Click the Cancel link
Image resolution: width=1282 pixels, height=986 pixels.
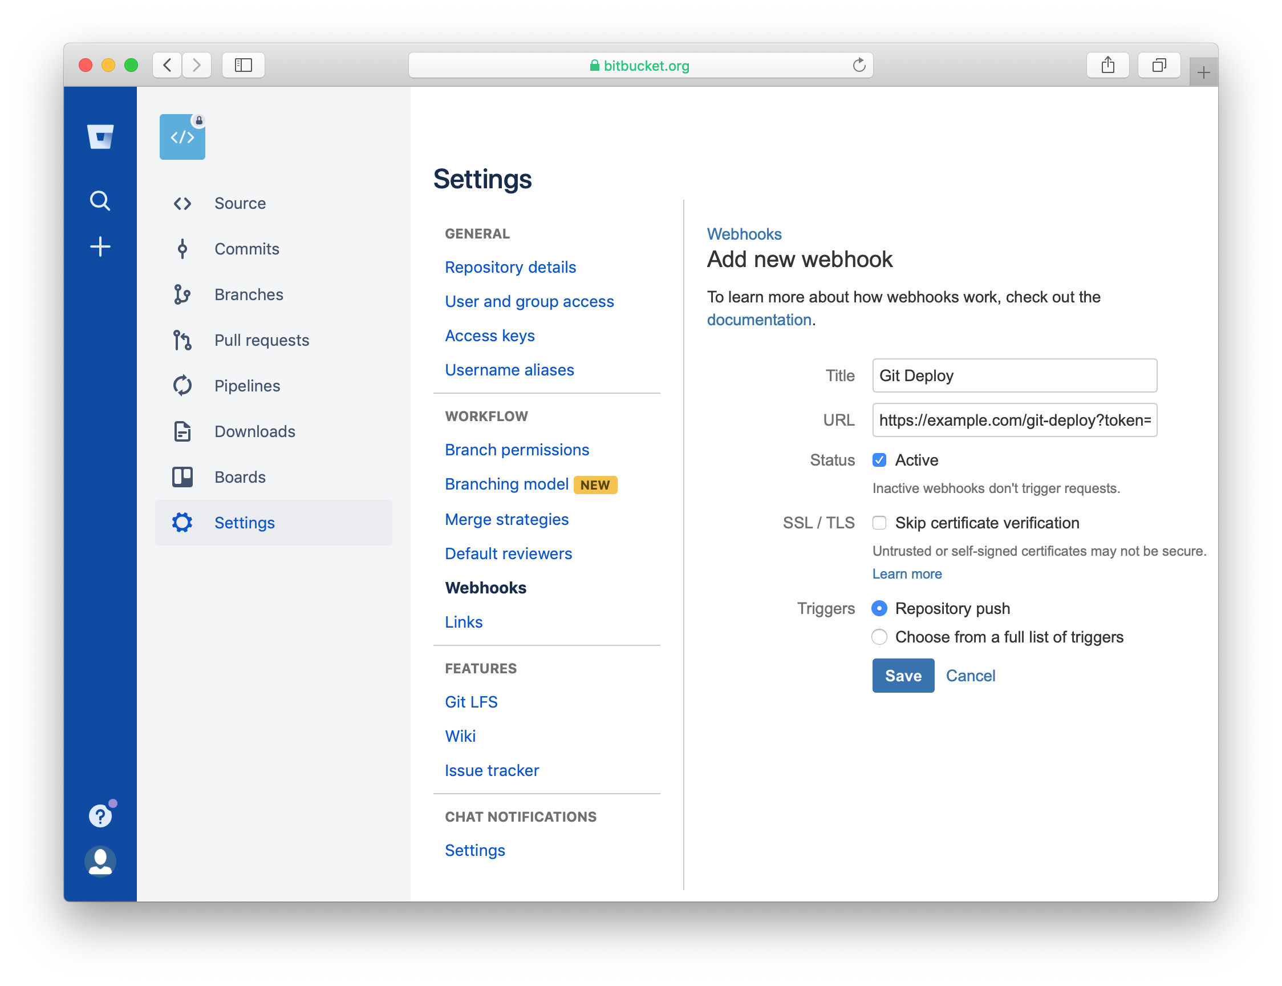(970, 676)
